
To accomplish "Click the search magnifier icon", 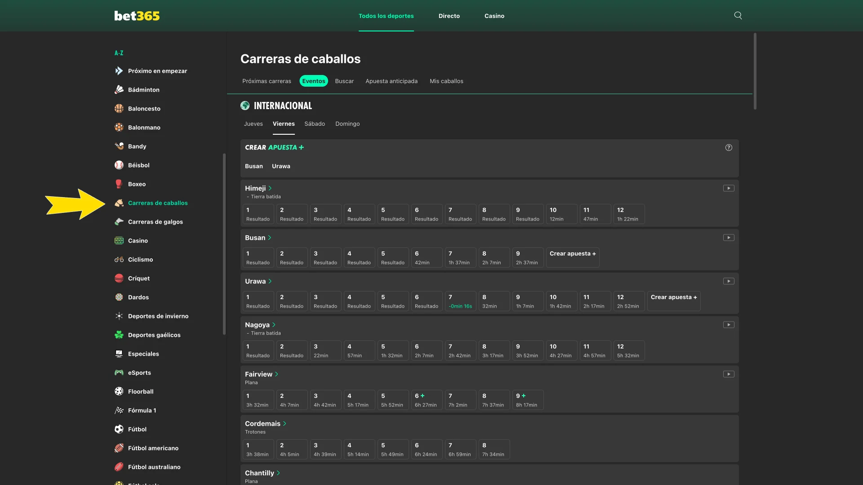I will (738, 15).
